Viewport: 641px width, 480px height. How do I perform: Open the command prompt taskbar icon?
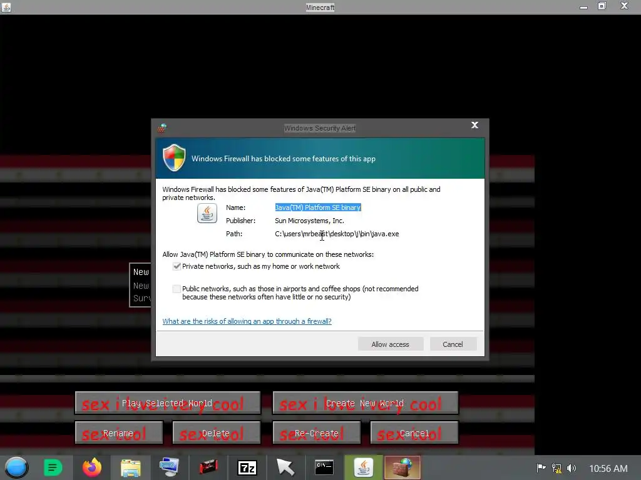point(324,467)
